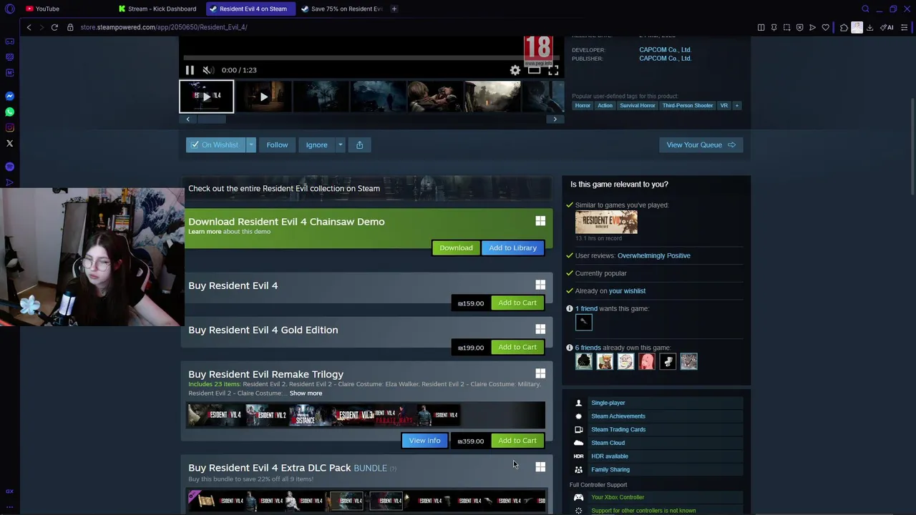
Task: Open the Third-Person Shooter tag
Action: tap(688, 105)
